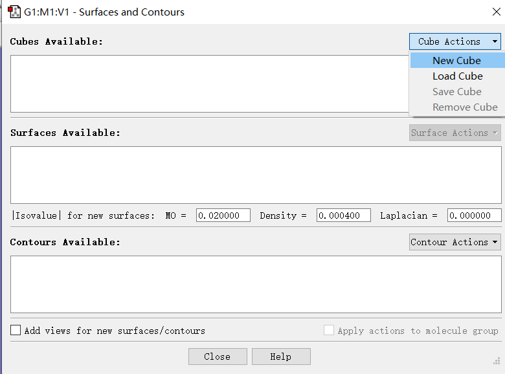
Task: Click the window resize grip icon
Action: [x=497, y=361]
